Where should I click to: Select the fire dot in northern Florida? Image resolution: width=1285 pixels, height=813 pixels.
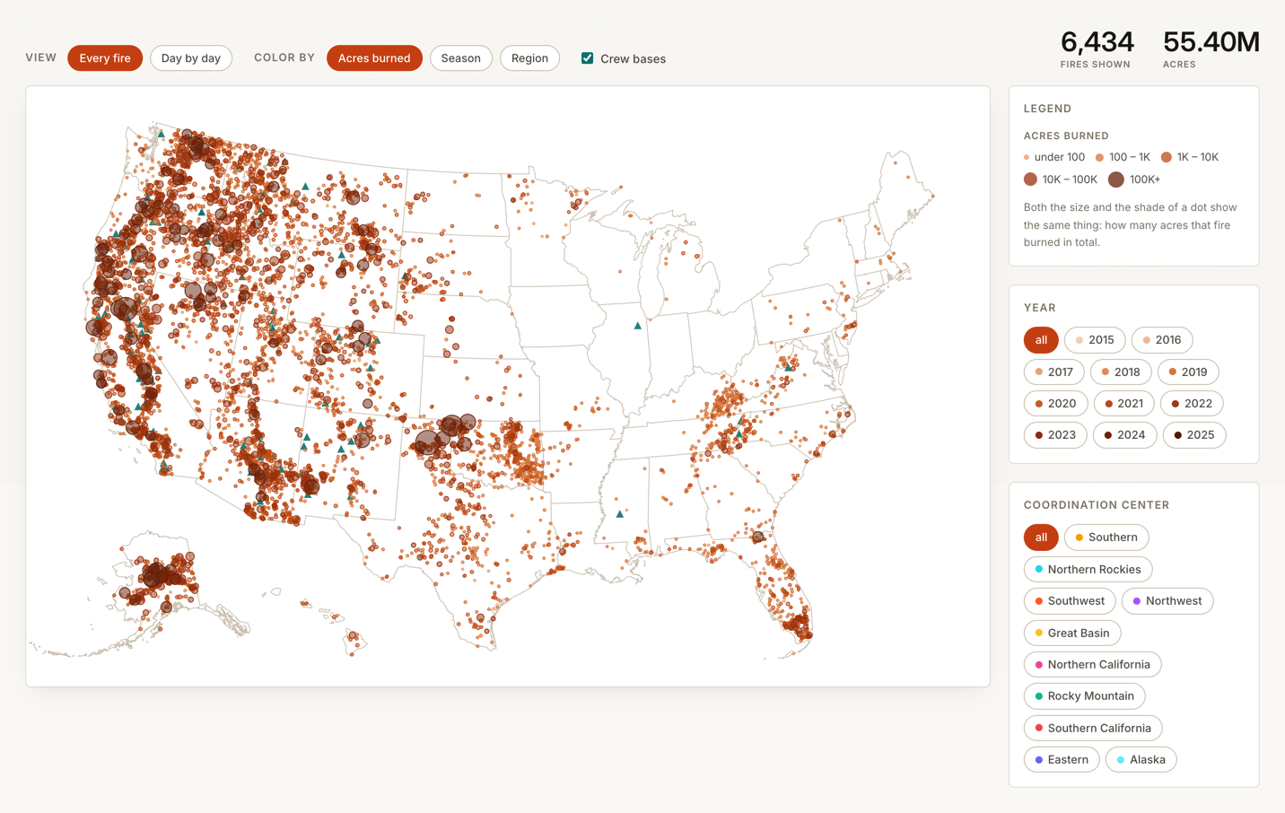click(x=758, y=537)
